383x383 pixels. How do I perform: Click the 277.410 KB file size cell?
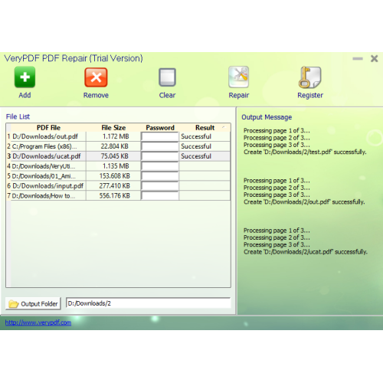coord(114,186)
